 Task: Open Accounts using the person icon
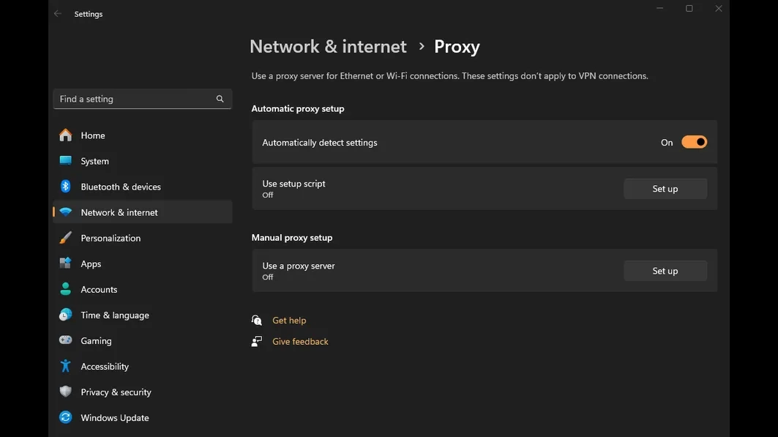click(x=66, y=289)
